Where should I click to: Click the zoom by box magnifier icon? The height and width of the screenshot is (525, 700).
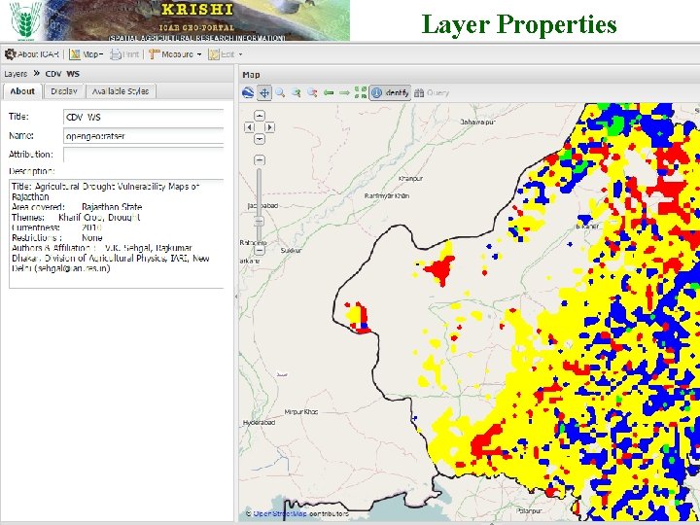click(280, 92)
